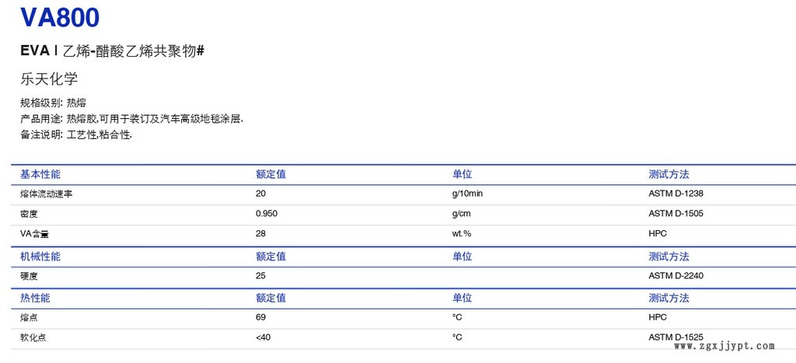Open the www.zgxjjypt.com watermark link
The image size is (796, 363).
tap(724, 347)
